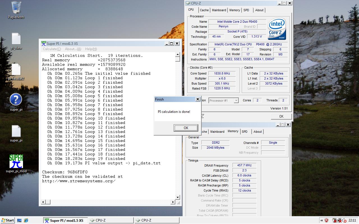
Task: Open the CPU tab in upper CPU-Z
Action: (191, 10)
